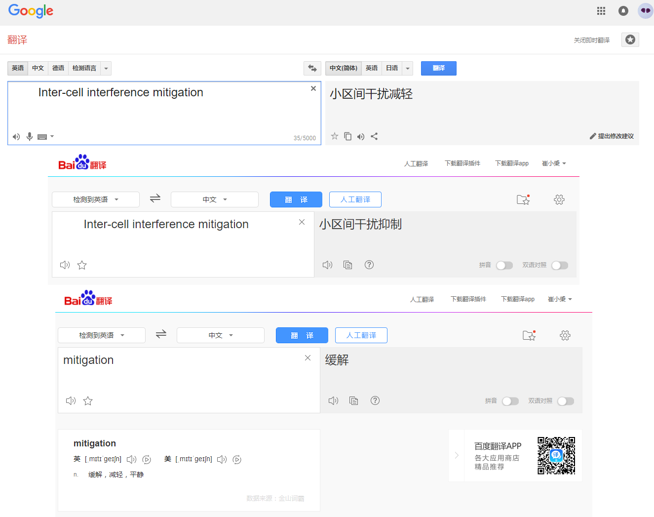The height and width of the screenshot is (517, 654).
Task: Open Google notifications bell icon
Action: point(623,11)
